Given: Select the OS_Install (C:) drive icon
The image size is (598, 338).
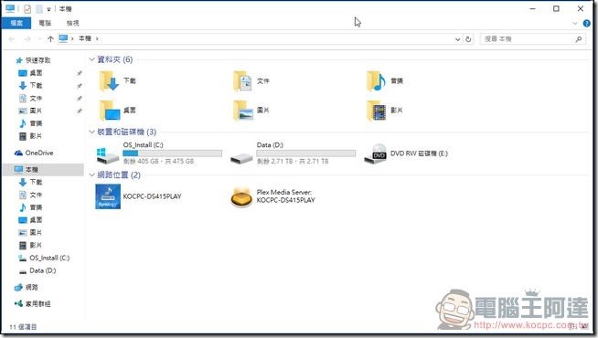Looking at the screenshot, I should click(x=108, y=154).
